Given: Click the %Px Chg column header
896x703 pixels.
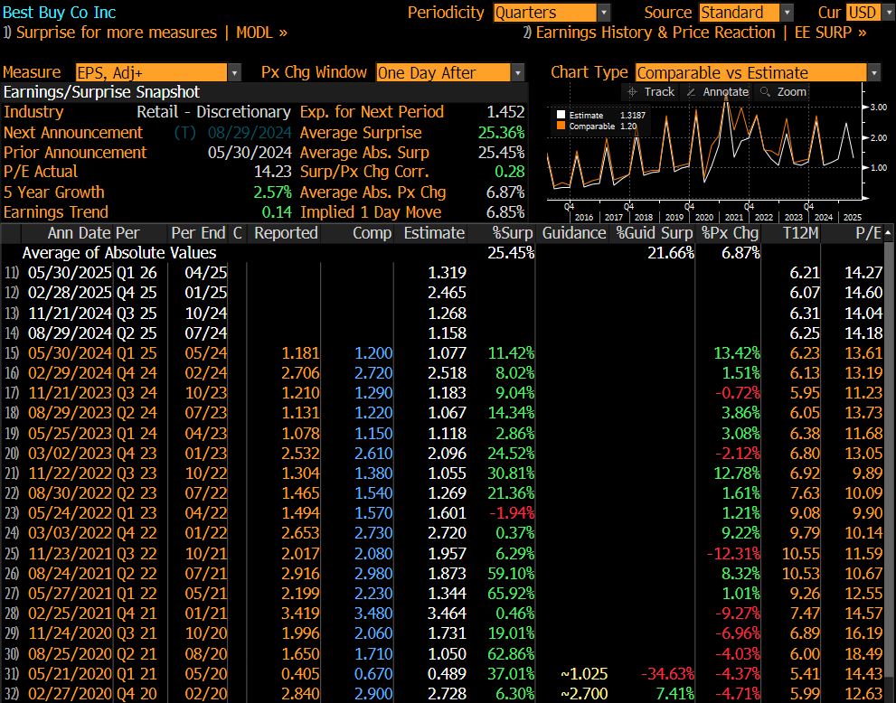Looking at the screenshot, I should (729, 233).
